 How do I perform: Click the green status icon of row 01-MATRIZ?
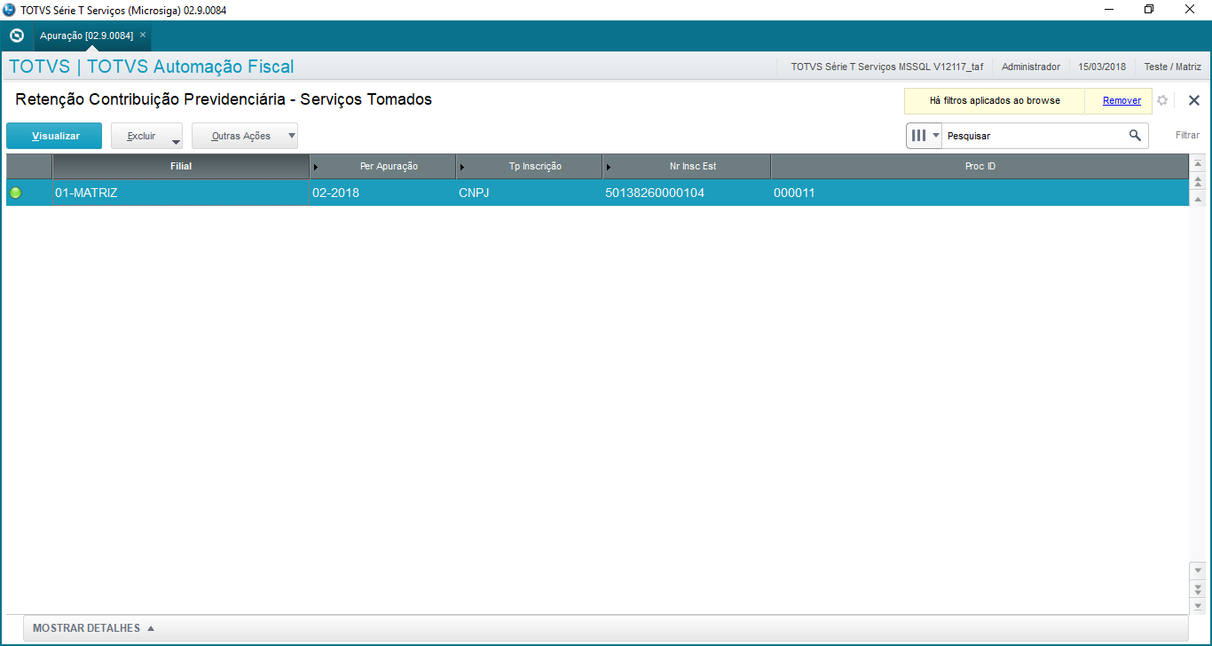pos(15,193)
